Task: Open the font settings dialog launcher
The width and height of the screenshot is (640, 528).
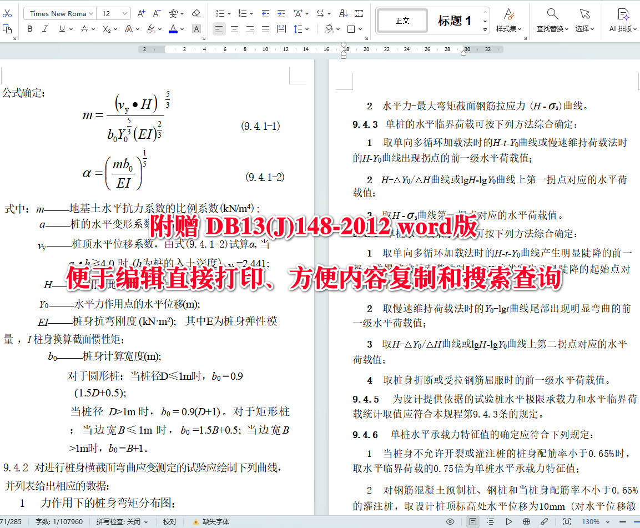Action: click(x=204, y=38)
